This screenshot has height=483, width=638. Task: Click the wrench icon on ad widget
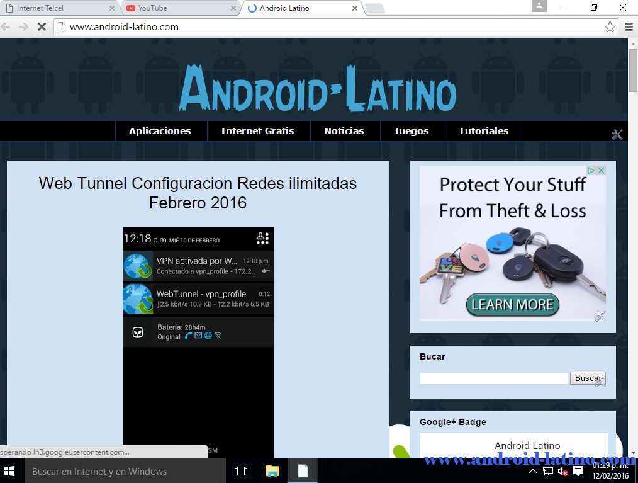tap(600, 315)
